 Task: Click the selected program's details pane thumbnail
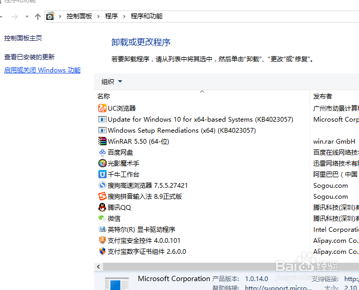click(x=117, y=283)
